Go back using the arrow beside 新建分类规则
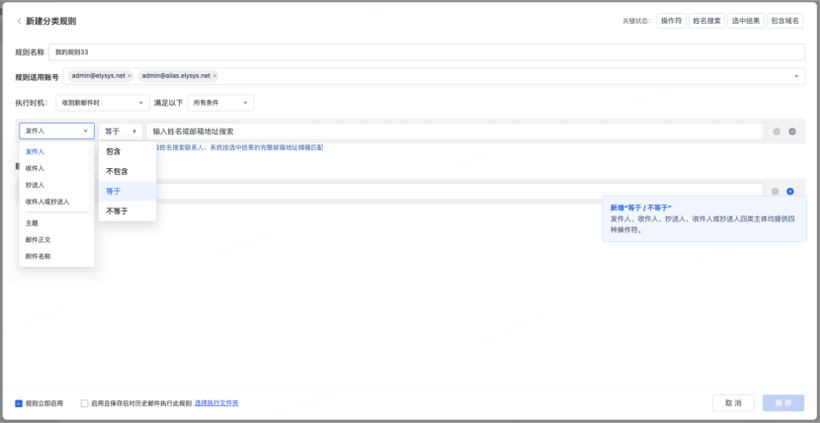Viewport: 820px width, 423px height. (x=20, y=22)
